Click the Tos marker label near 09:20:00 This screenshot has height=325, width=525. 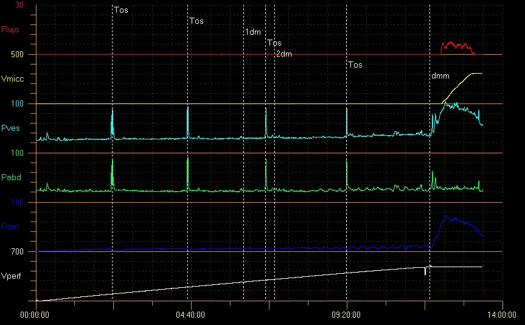pyautogui.click(x=355, y=65)
